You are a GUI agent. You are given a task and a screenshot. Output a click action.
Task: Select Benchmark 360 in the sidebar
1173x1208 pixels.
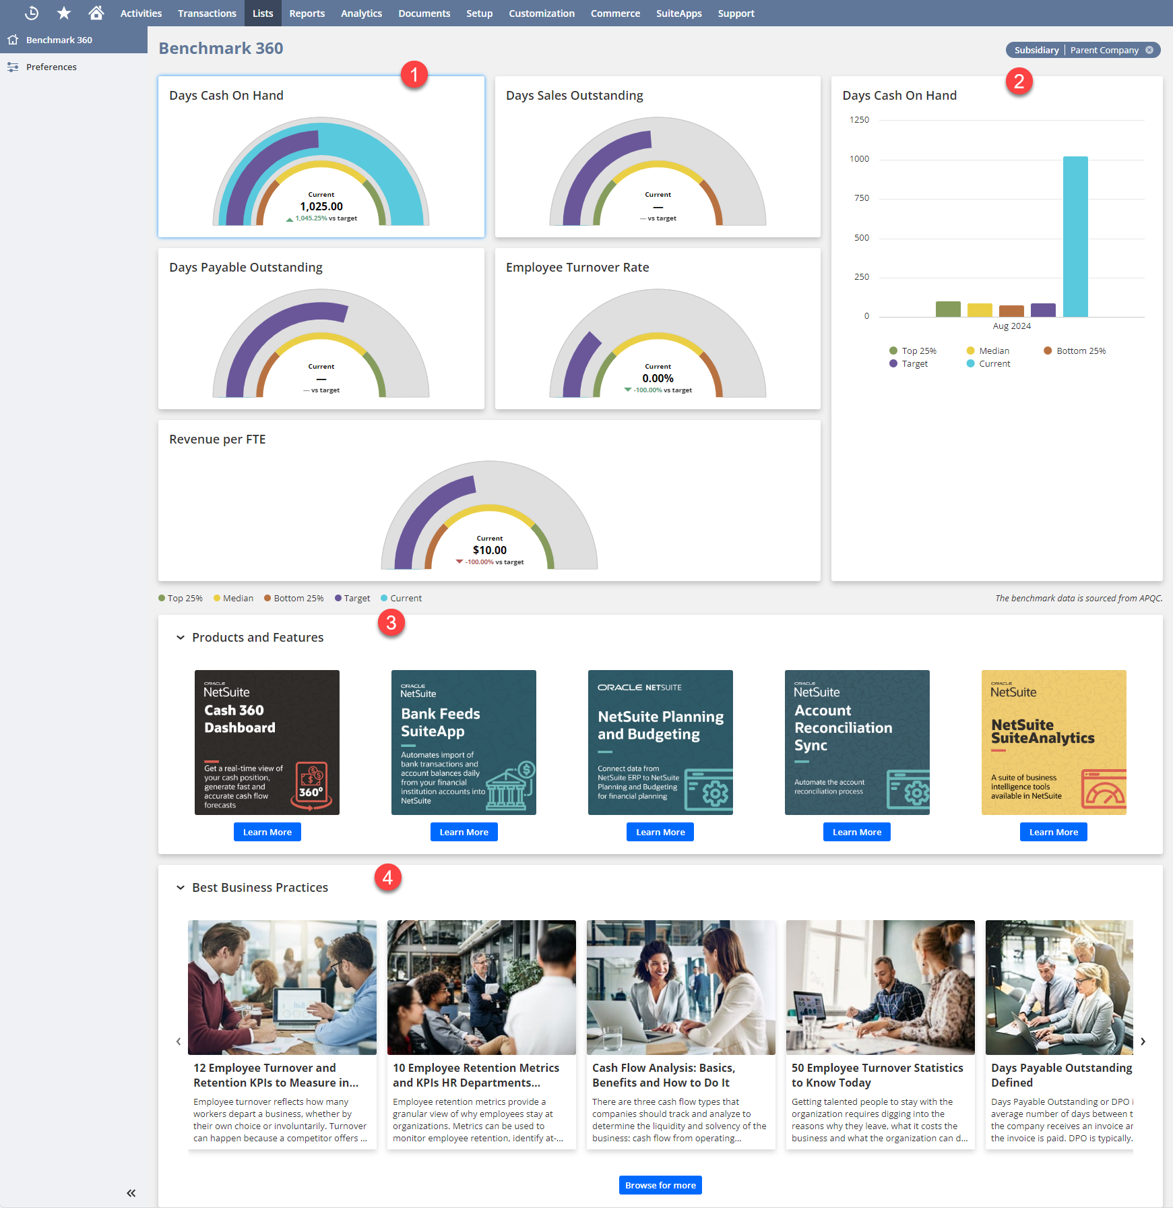73,40
